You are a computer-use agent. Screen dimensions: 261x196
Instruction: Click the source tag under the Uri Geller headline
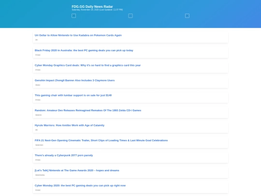pos(36,40)
